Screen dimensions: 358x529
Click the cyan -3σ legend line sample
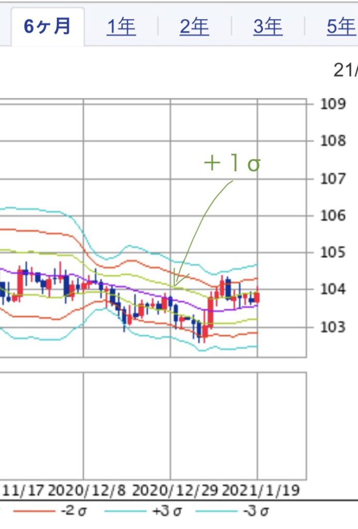pos(216,511)
